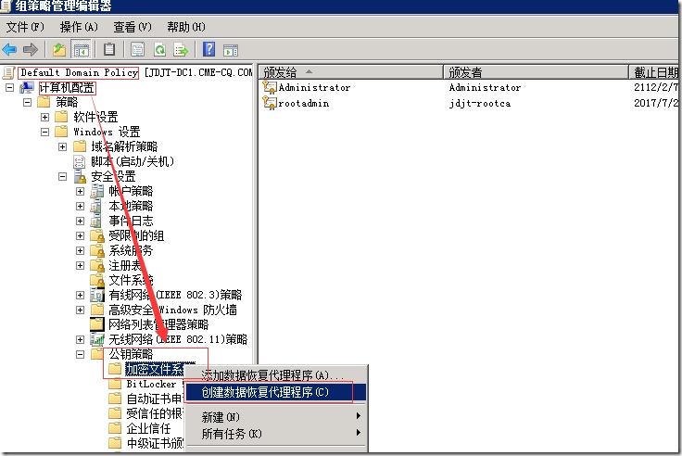682x456 pixels.
Task: Expand the 帐户策略 node
Action: 80,191
